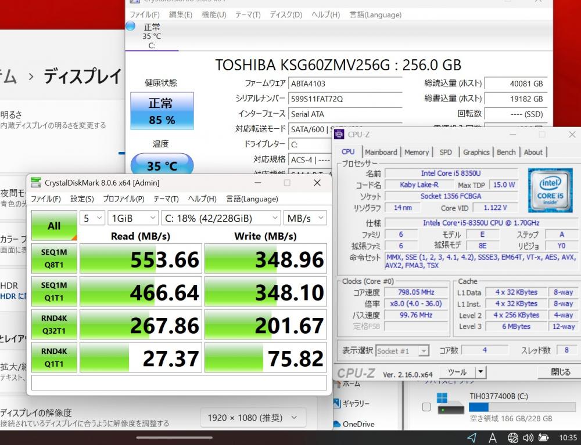Viewport: 581px width, 445px height.
Task: Click the blue disk status circle in CrystalDiskInfo
Action: coord(130,26)
